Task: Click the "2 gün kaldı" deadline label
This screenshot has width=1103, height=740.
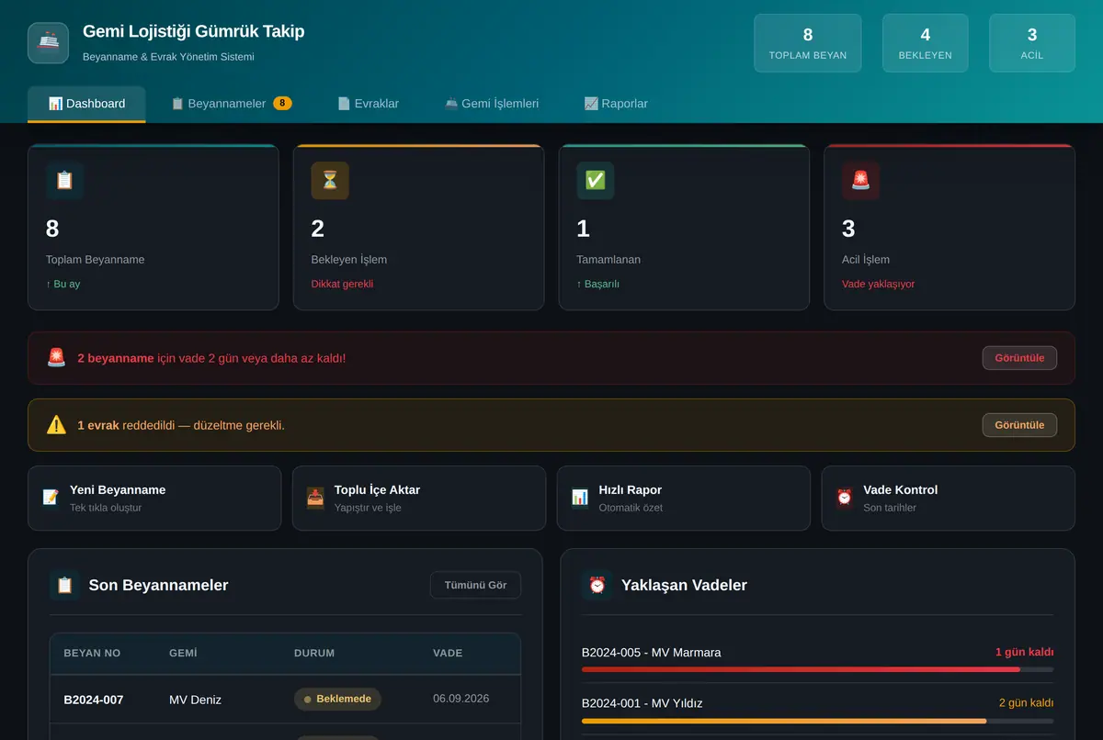Action: 1027,703
